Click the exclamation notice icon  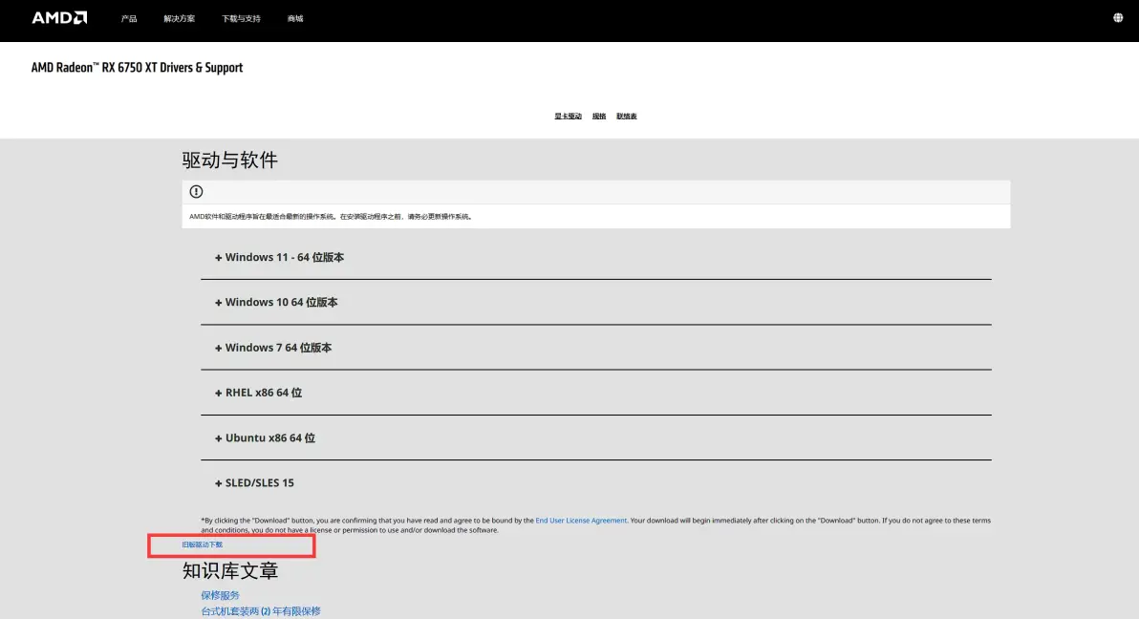[x=196, y=192]
